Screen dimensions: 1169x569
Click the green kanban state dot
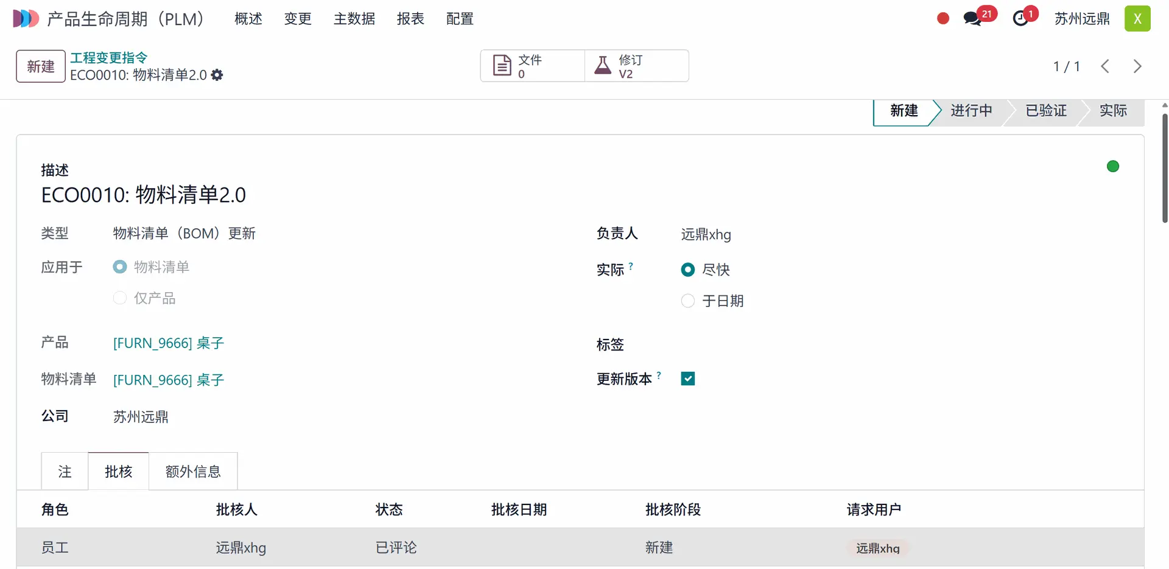[x=1112, y=167]
